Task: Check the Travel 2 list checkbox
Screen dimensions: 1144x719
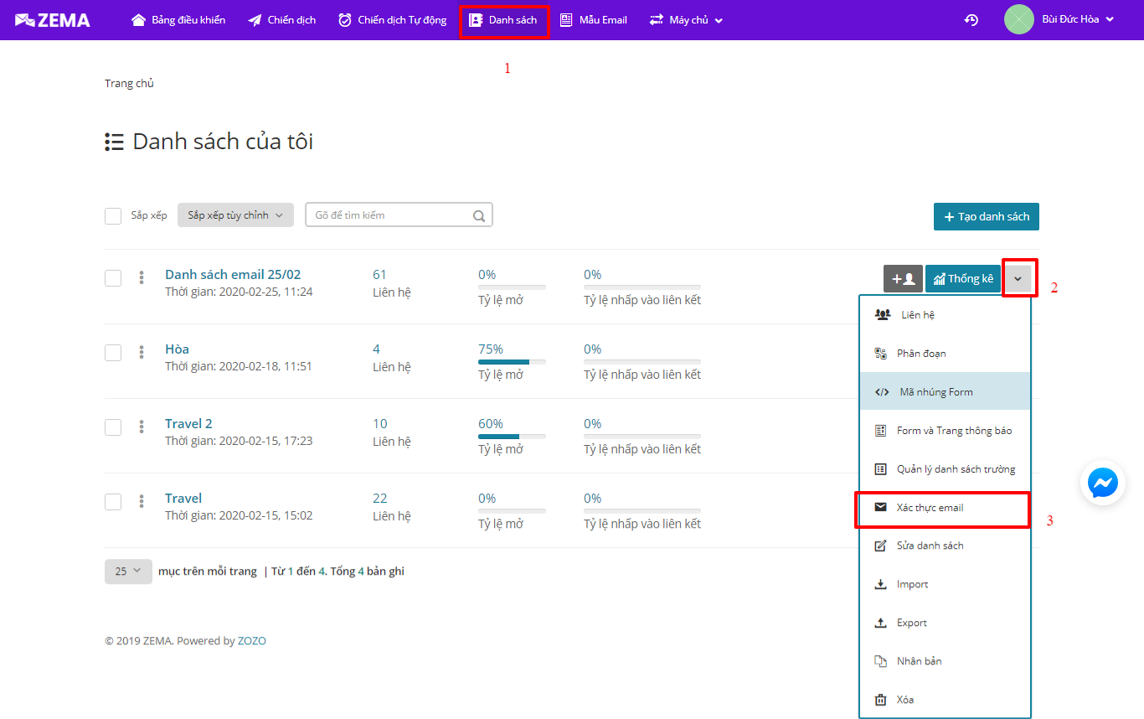Action: click(x=113, y=427)
